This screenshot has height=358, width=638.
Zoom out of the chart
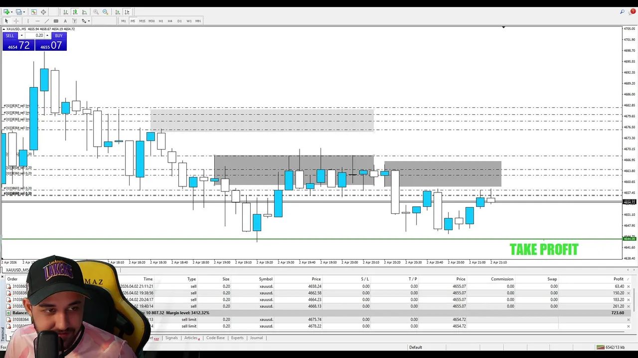(x=105, y=12)
